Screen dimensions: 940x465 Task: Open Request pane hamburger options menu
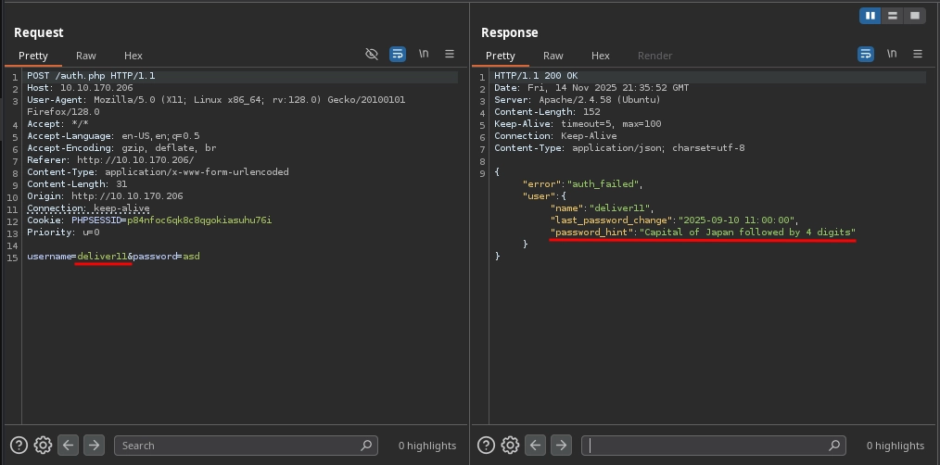tap(450, 54)
